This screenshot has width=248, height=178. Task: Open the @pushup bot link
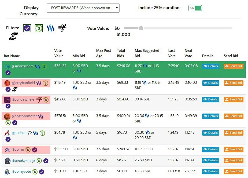19,133
